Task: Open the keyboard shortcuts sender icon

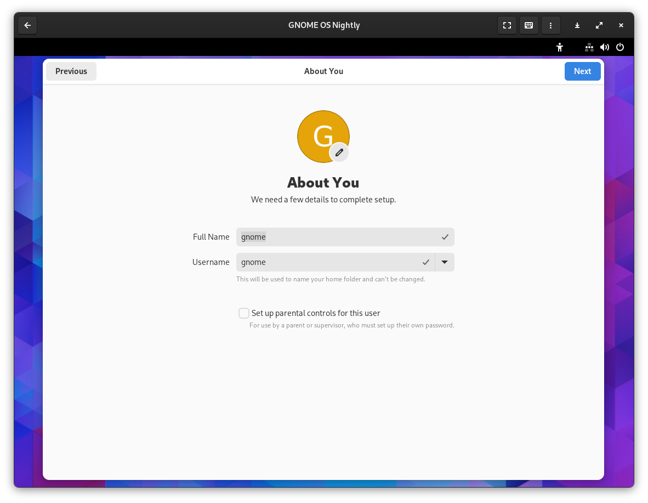Action: pyautogui.click(x=529, y=25)
